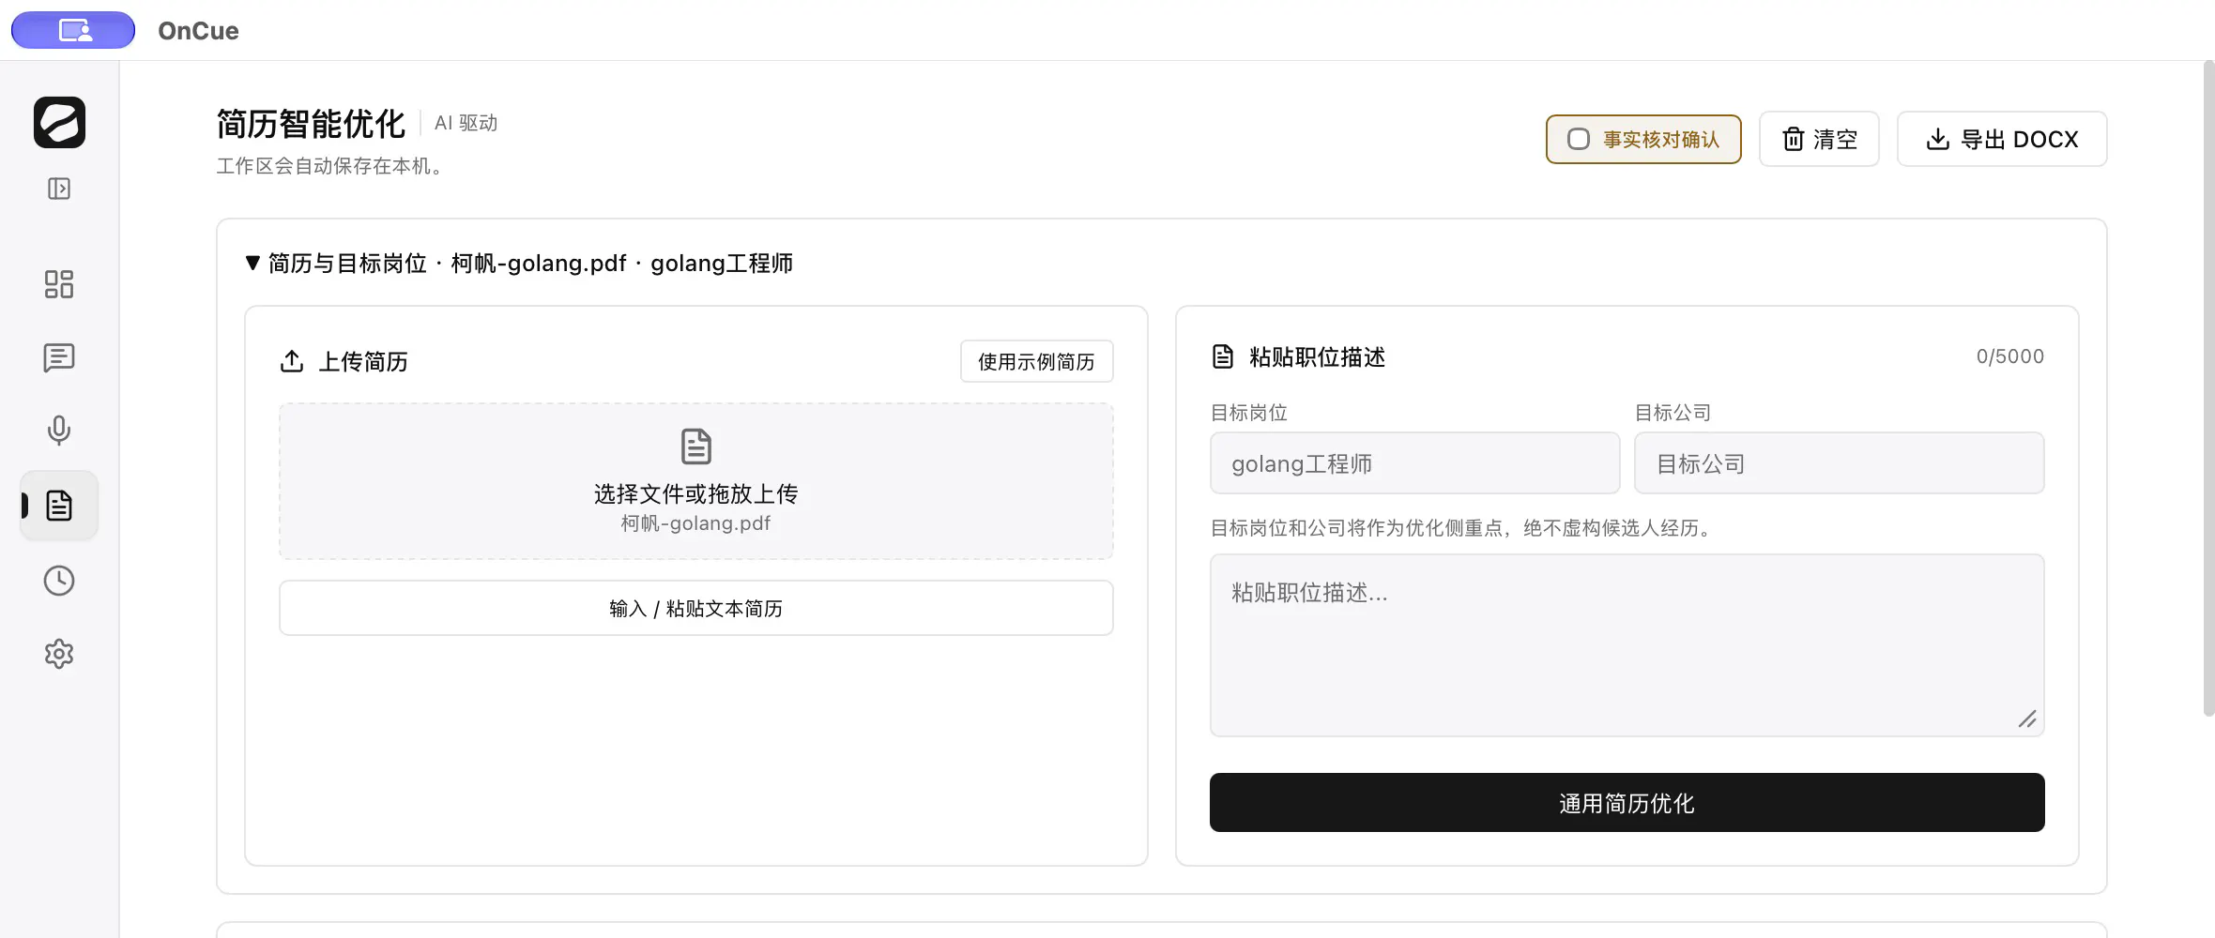Viewport: 2215px width, 938px height.
Task: Click the OnCue title text
Action: click(x=198, y=31)
